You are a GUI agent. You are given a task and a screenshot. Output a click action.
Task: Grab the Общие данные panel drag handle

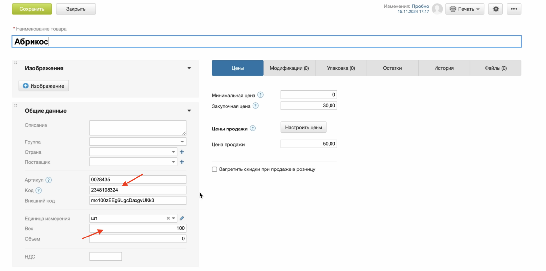click(16, 106)
